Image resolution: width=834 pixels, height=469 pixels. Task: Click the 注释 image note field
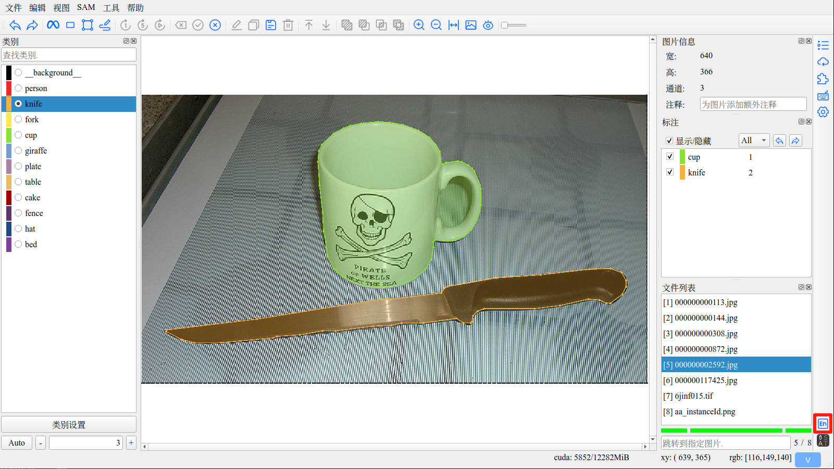(x=753, y=104)
